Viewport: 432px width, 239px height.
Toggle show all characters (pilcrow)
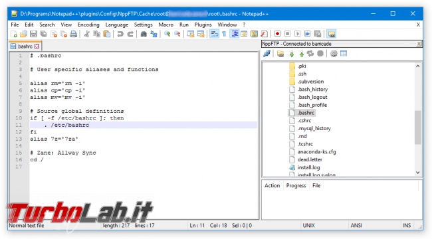tap(224, 34)
